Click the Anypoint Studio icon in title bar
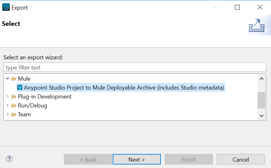The height and width of the screenshot is (168, 271). click(6, 7)
